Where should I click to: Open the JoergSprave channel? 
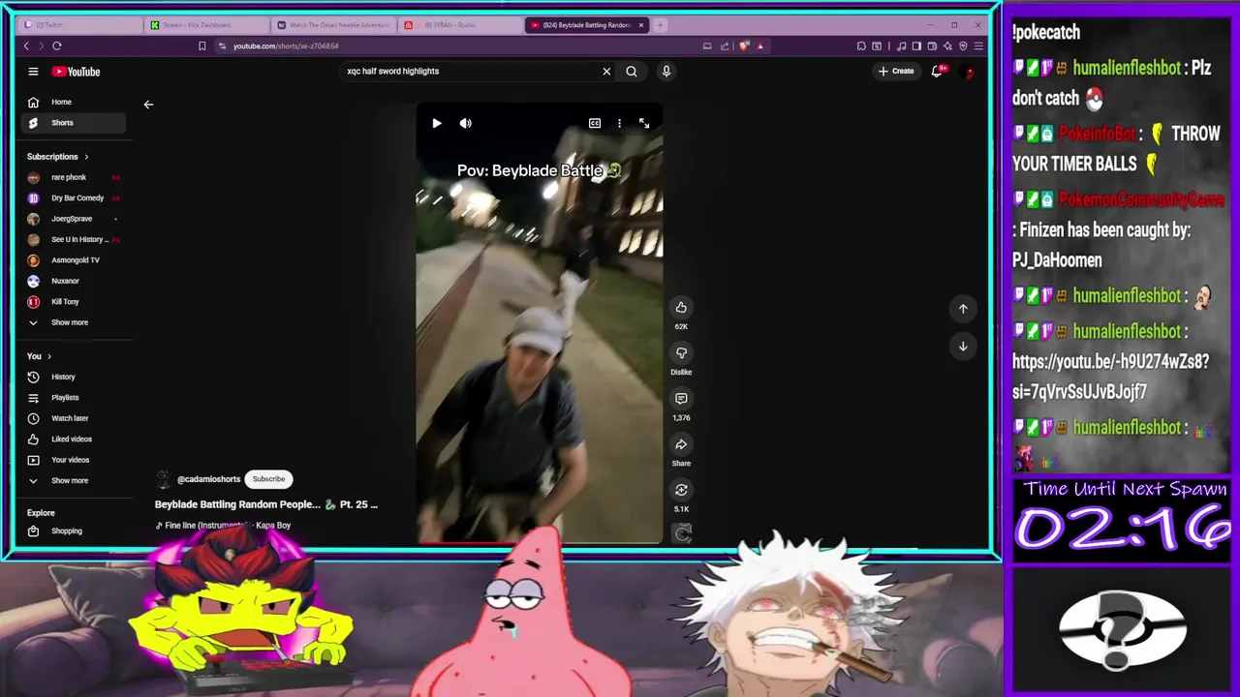point(74,219)
